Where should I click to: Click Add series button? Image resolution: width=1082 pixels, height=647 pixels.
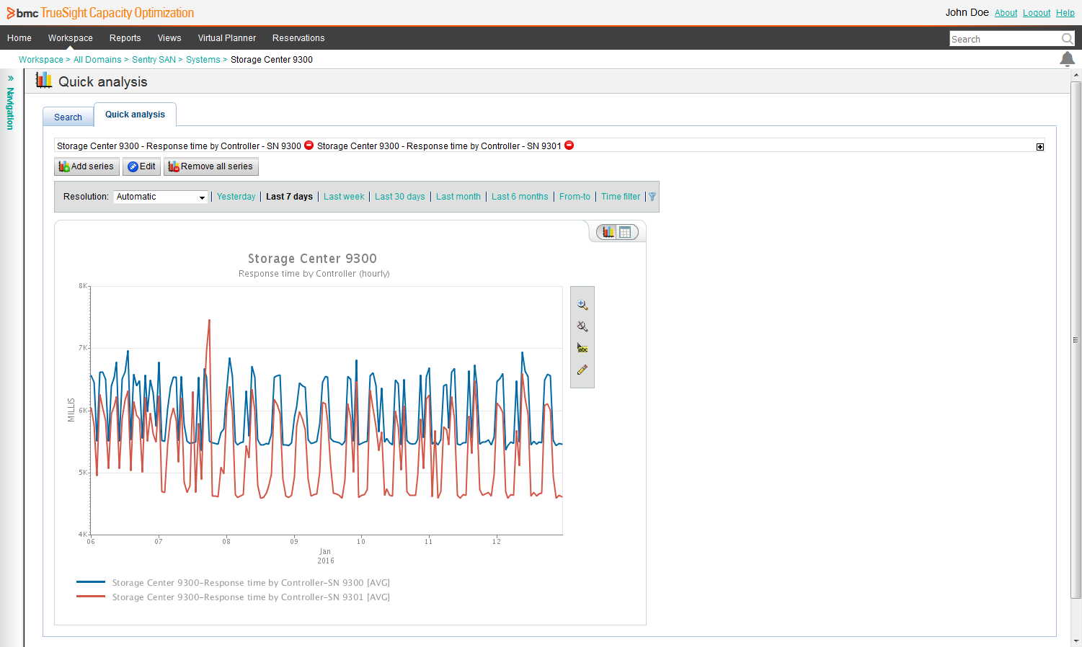87,166
